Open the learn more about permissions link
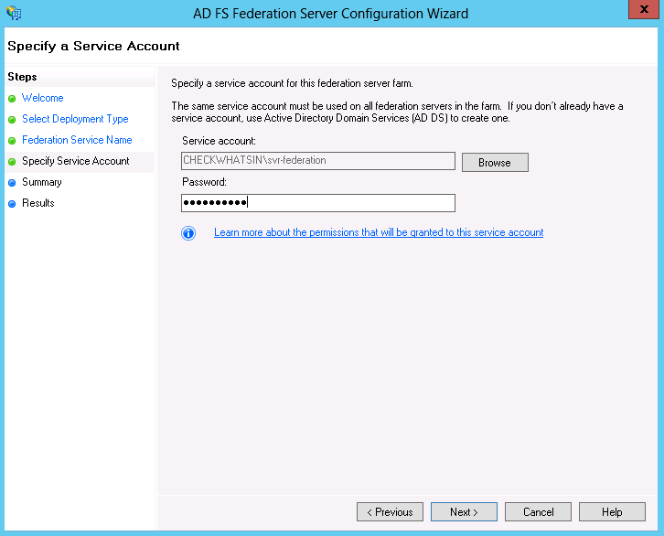 [x=379, y=232]
